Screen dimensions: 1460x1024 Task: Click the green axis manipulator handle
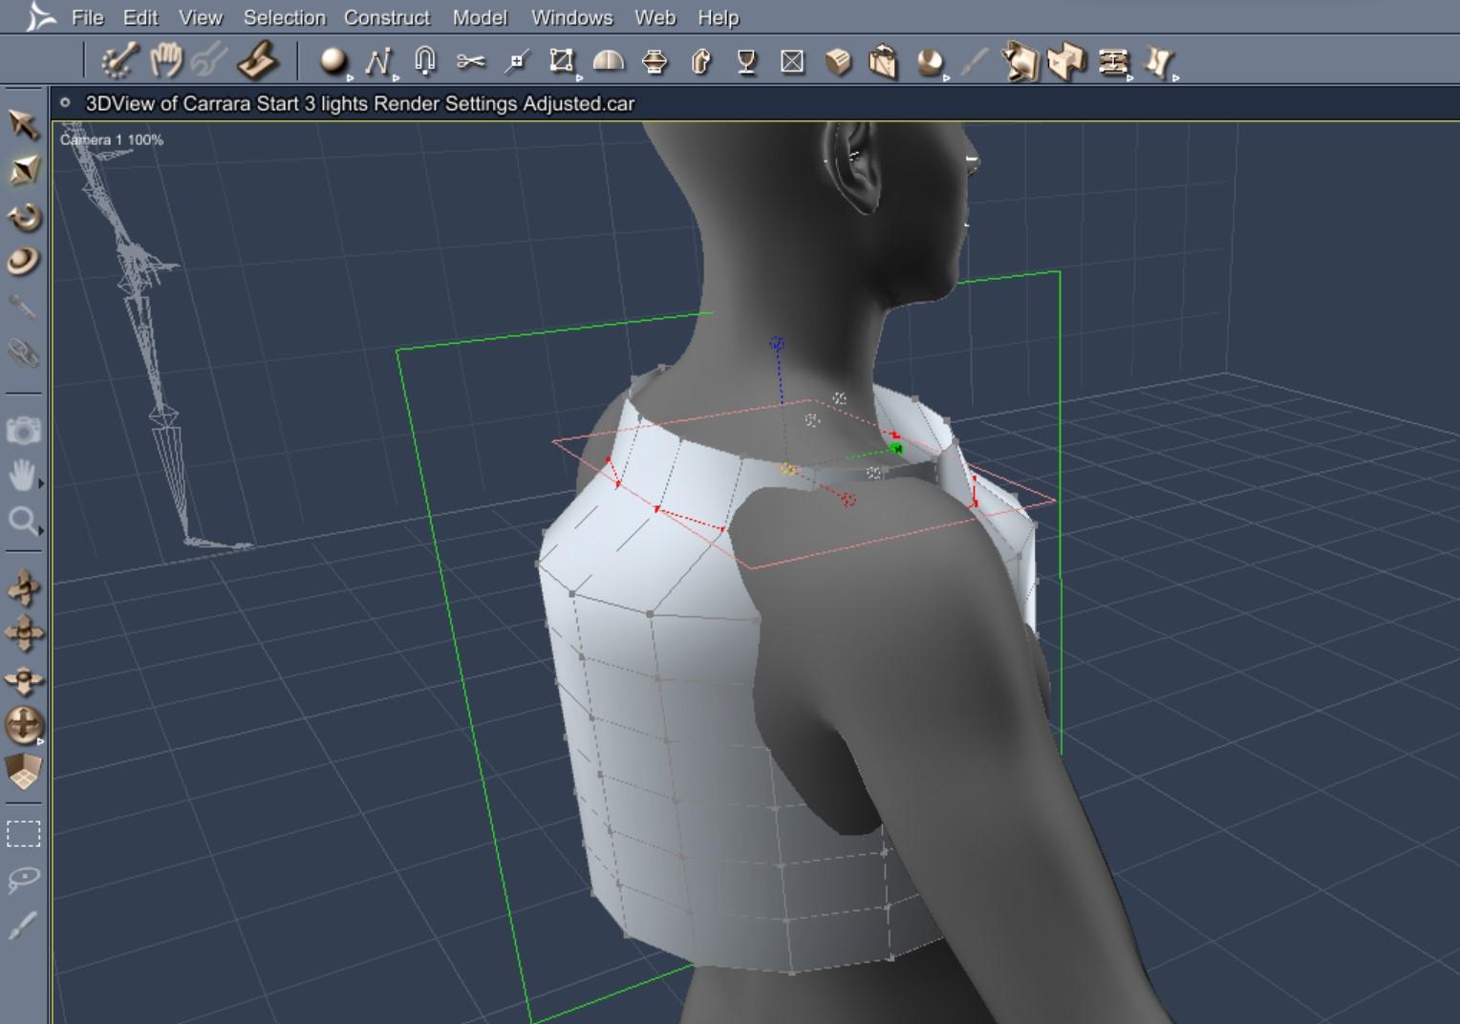[896, 447]
